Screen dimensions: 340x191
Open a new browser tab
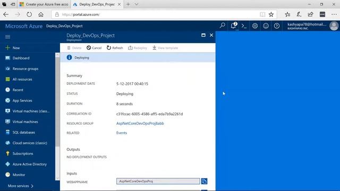tap(128, 4)
